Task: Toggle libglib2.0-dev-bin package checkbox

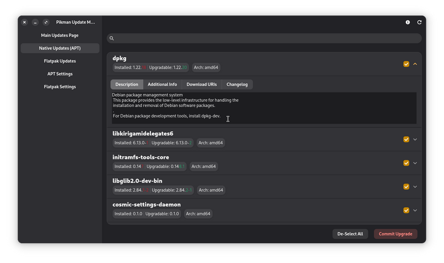Action: [406, 187]
